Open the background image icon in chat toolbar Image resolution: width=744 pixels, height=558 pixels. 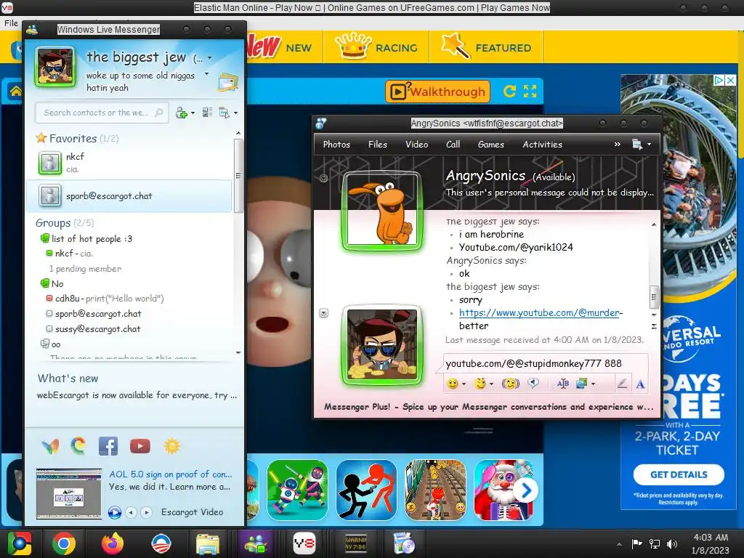point(582,384)
